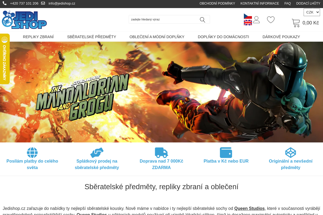This screenshot has height=215, width=323.
Task: Click 'Doprava nad 7 000Kč ZDARMA' text
Action: [161, 164]
